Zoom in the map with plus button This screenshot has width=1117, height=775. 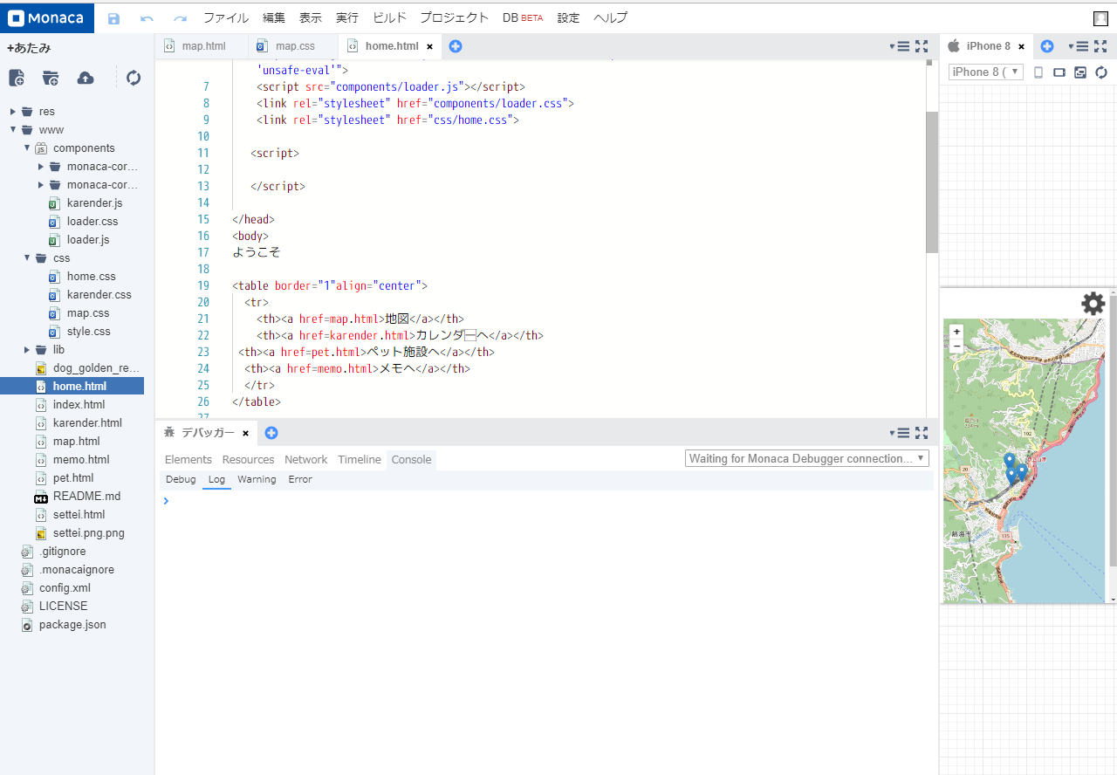point(956,332)
